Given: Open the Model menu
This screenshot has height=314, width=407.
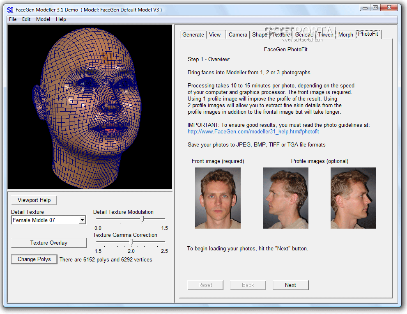Looking at the screenshot, I should coord(43,19).
